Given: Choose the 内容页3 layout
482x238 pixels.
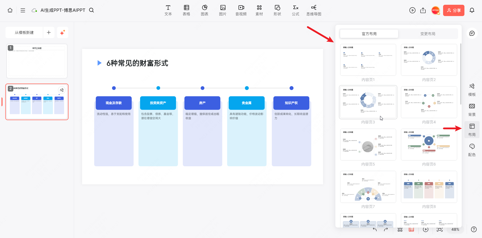Looking at the screenshot, I should pos(368,102).
